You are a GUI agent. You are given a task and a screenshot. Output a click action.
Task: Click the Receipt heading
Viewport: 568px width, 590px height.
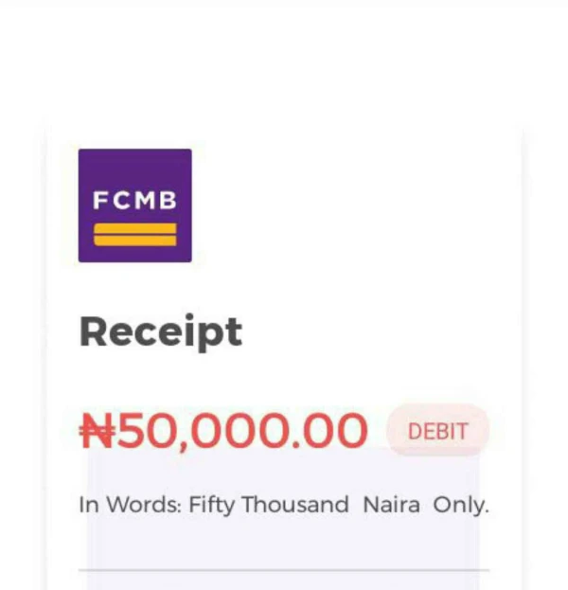click(161, 332)
